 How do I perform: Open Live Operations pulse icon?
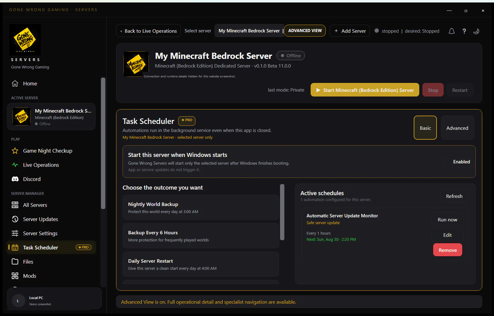pos(15,165)
